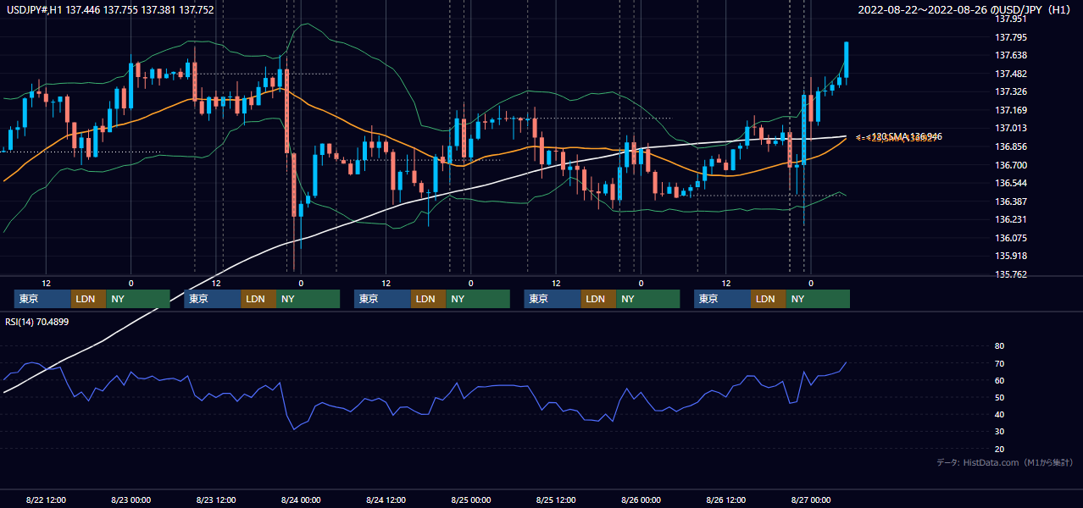1083x508 pixels.
Task: Click the 8/24 00:00 date label
Action: tap(301, 500)
